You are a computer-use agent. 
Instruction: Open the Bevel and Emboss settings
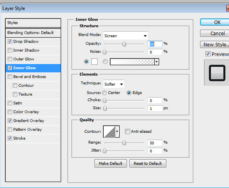click(30, 77)
